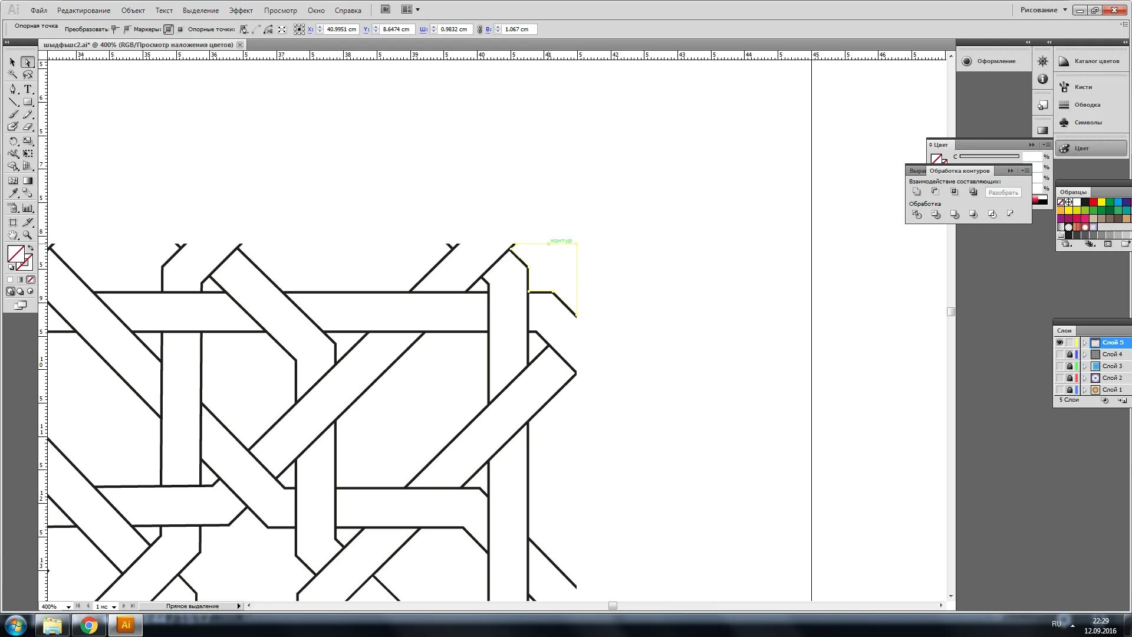Activate the Eyedropper tool
The height and width of the screenshot is (637, 1132).
[x=13, y=193]
